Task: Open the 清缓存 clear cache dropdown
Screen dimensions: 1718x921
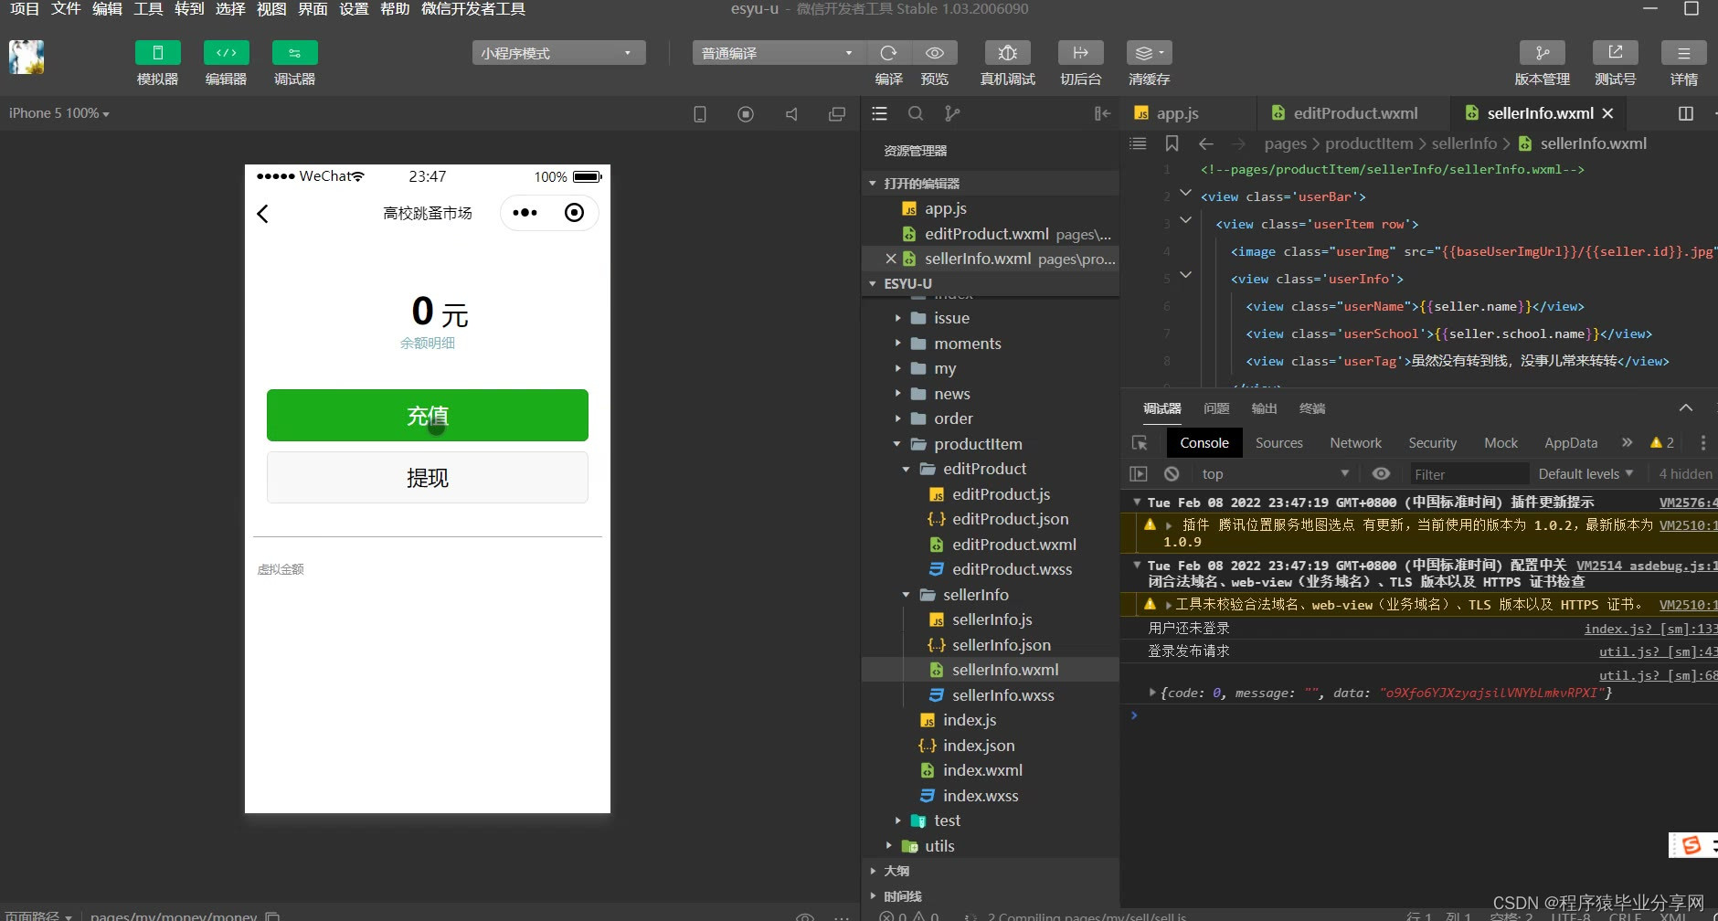Action: [x=1149, y=53]
